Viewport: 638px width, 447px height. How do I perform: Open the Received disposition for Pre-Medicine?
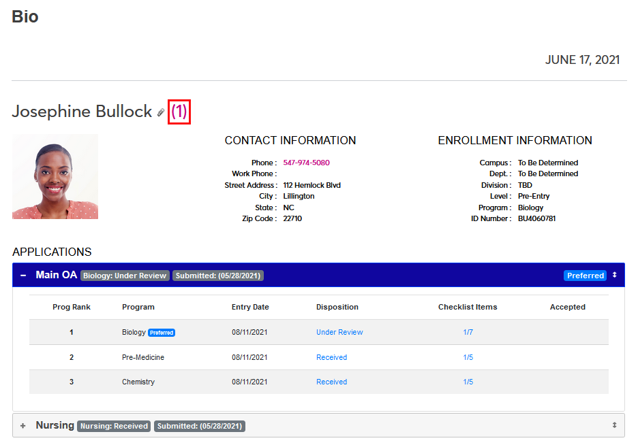pos(331,357)
